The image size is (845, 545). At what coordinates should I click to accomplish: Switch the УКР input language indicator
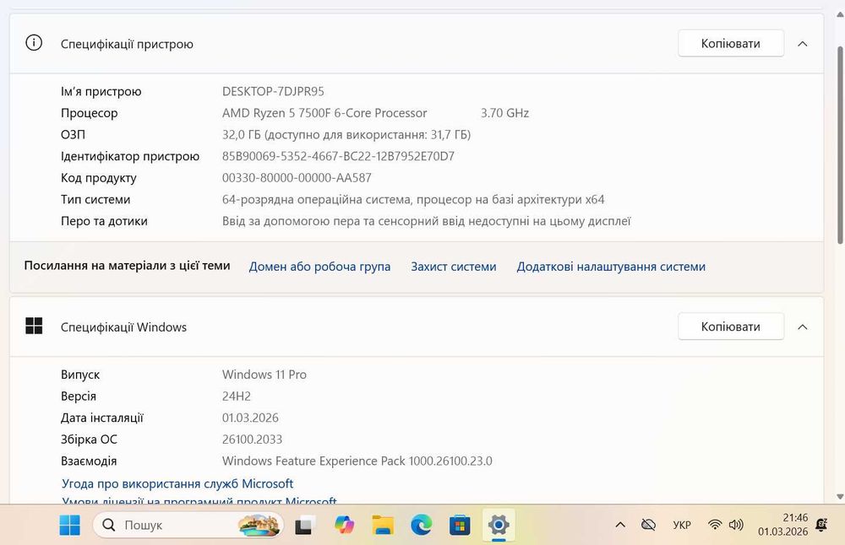coord(682,525)
